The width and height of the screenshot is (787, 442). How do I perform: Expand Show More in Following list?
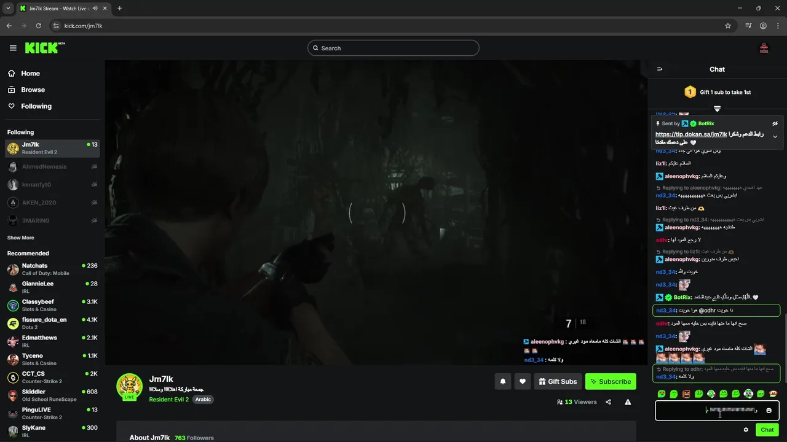pos(21,238)
